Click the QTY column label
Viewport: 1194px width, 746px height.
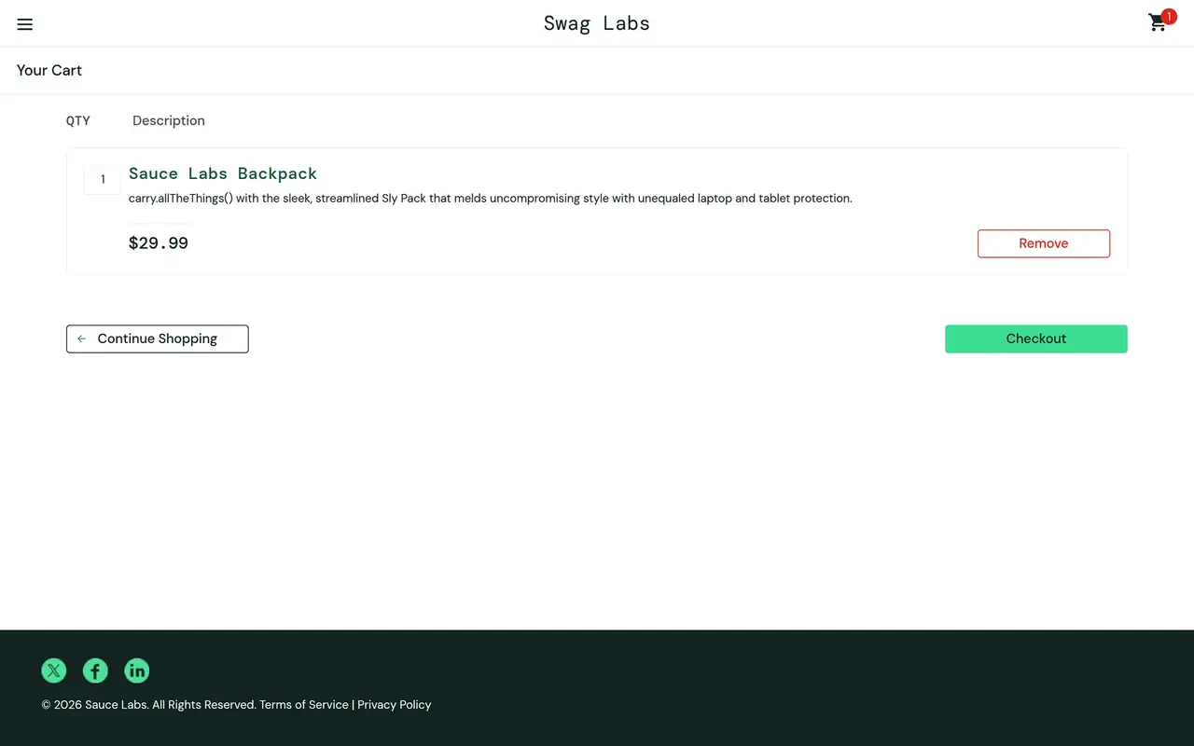pyautogui.click(x=78, y=121)
